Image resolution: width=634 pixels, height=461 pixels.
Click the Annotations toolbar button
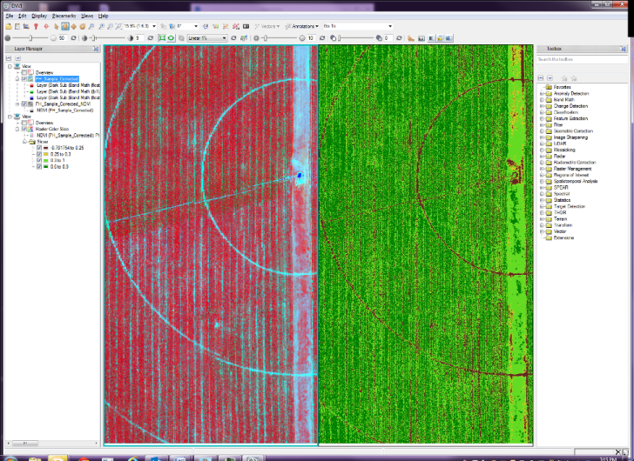[304, 27]
